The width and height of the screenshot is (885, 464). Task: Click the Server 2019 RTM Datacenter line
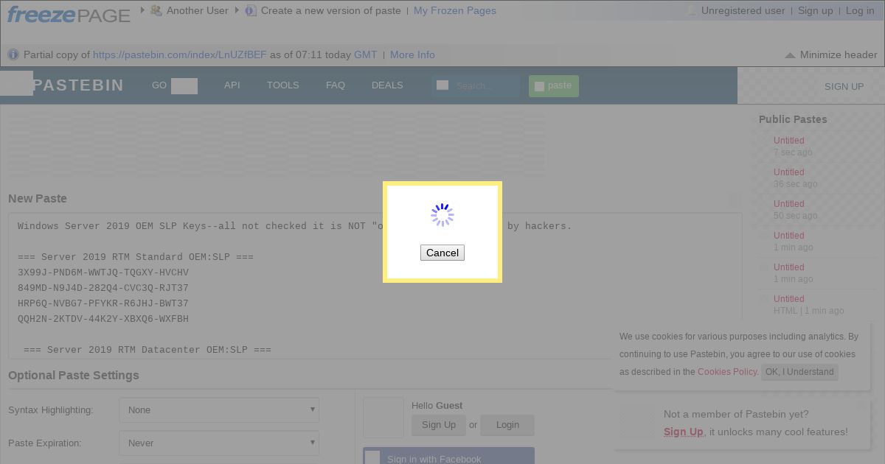click(x=147, y=350)
